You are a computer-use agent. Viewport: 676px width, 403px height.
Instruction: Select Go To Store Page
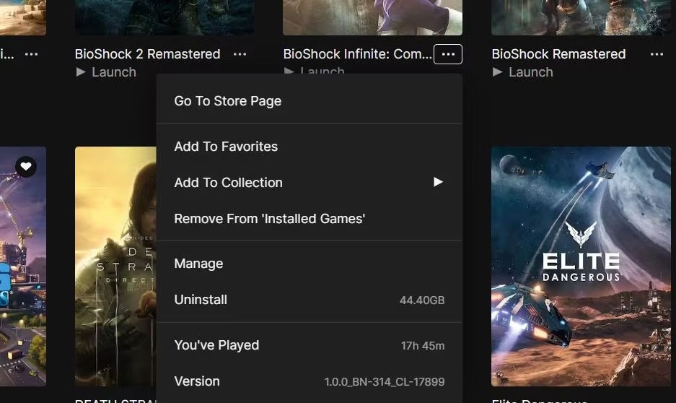[228, 101]
